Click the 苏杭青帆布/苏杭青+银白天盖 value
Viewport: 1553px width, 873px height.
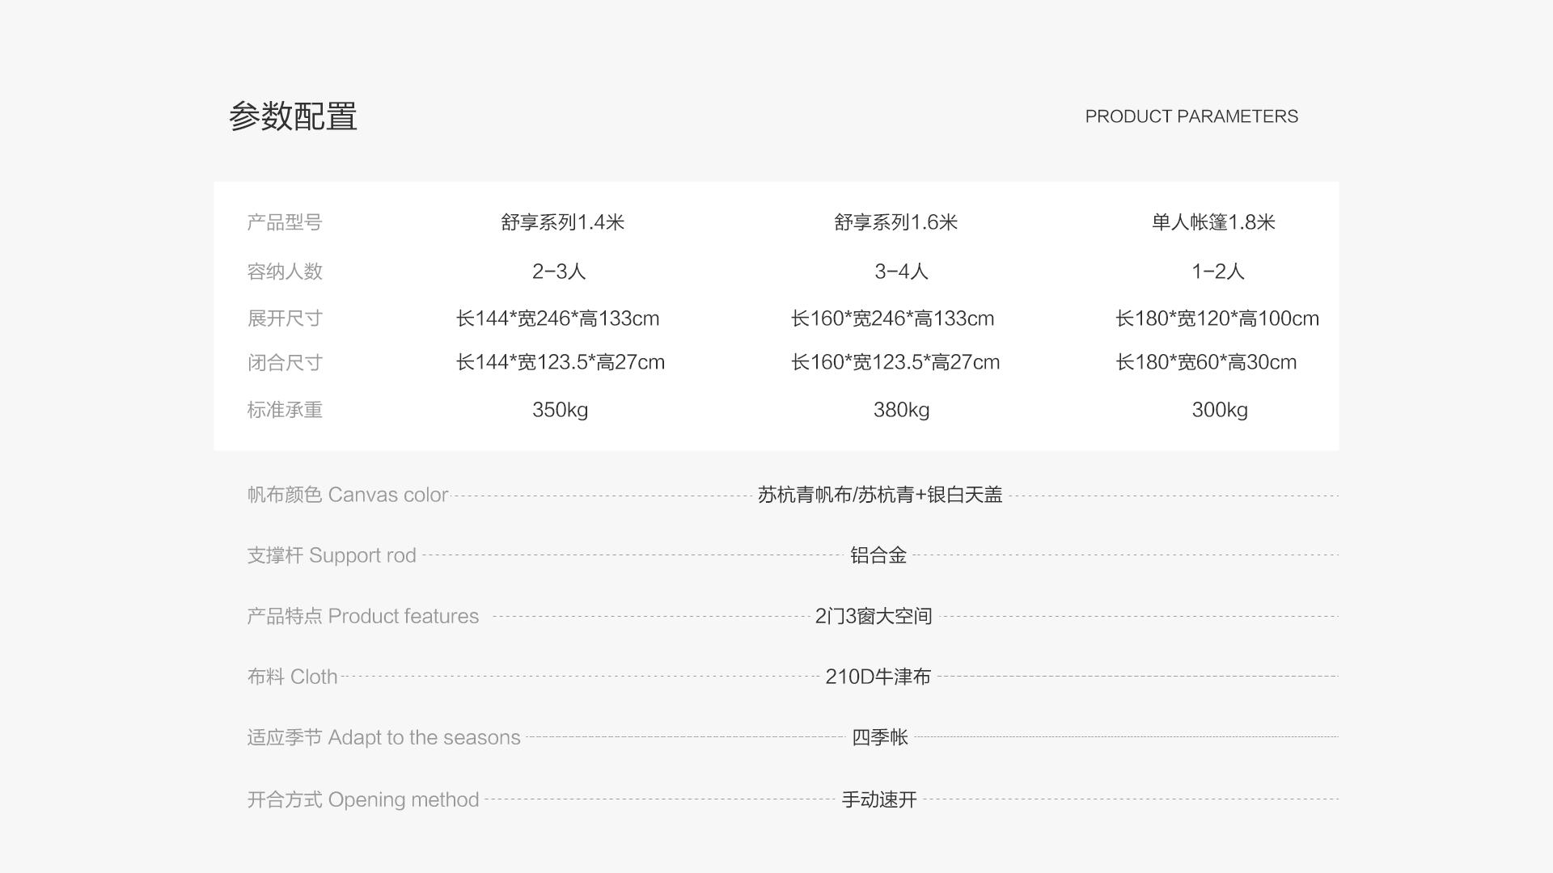[880, 495]
